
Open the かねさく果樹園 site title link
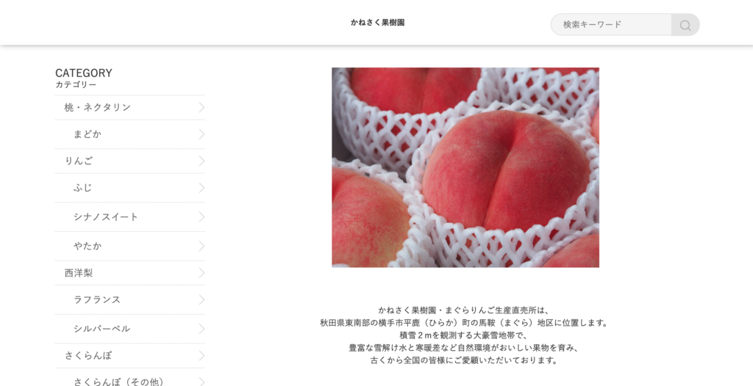point(377,23)
